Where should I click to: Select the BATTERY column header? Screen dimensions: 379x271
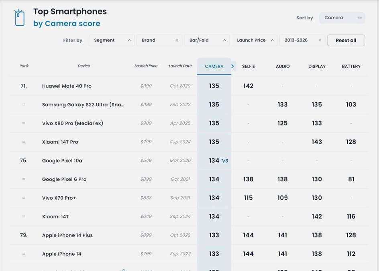pyautogui.click(x=351, y=66)
